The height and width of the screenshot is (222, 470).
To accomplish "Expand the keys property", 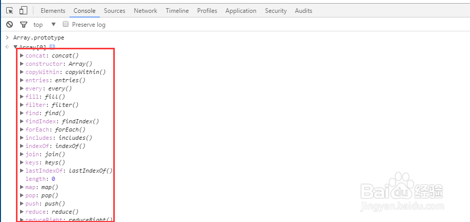I will click(22, 162).
